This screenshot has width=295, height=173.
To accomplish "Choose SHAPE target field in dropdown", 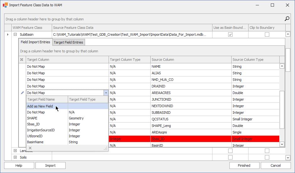I will click(x=67, y=118).
